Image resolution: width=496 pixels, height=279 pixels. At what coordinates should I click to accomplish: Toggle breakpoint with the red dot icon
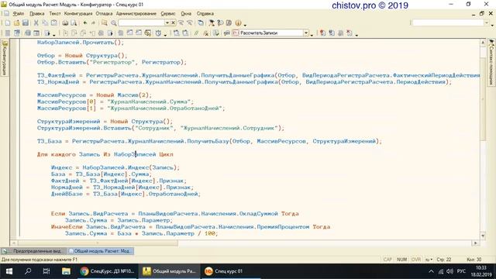[322, 33]
